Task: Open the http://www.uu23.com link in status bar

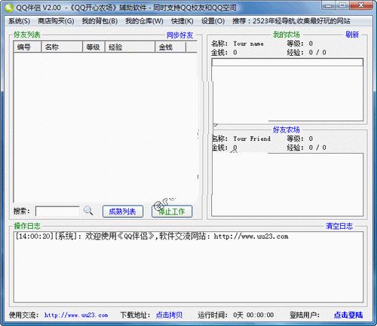Action: click(x=76, y=315)
